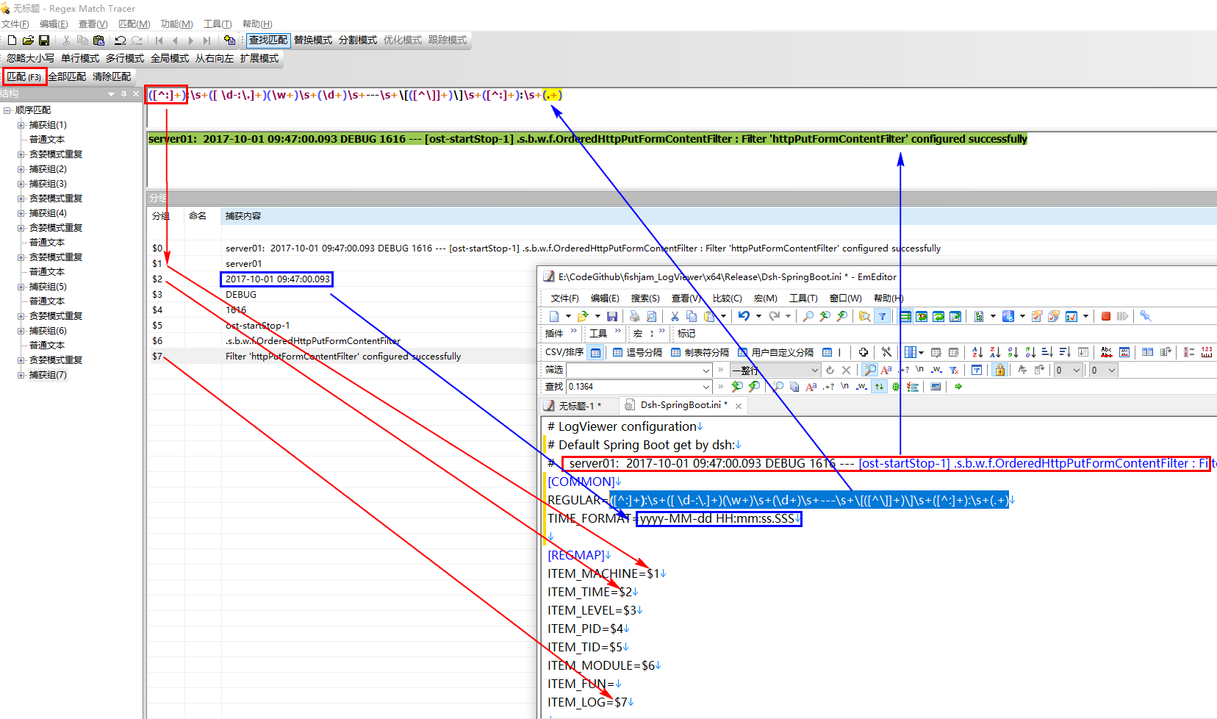
Task: Toggle multi-line mode (多行模式)
Action: click(x=125, y=58)
